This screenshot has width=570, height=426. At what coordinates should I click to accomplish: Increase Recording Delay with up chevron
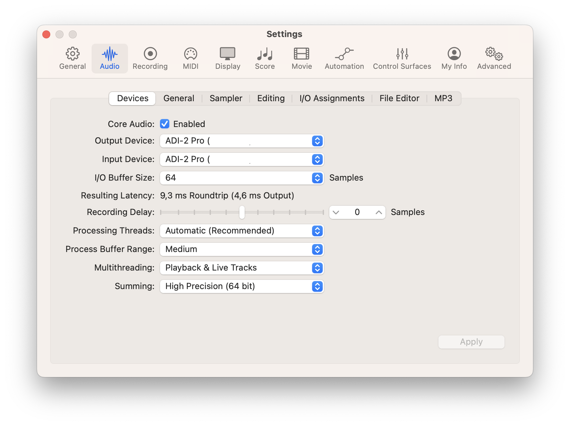[x=379, y=212]
